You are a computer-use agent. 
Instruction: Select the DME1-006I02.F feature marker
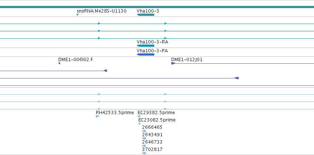[x=59, y=63]
